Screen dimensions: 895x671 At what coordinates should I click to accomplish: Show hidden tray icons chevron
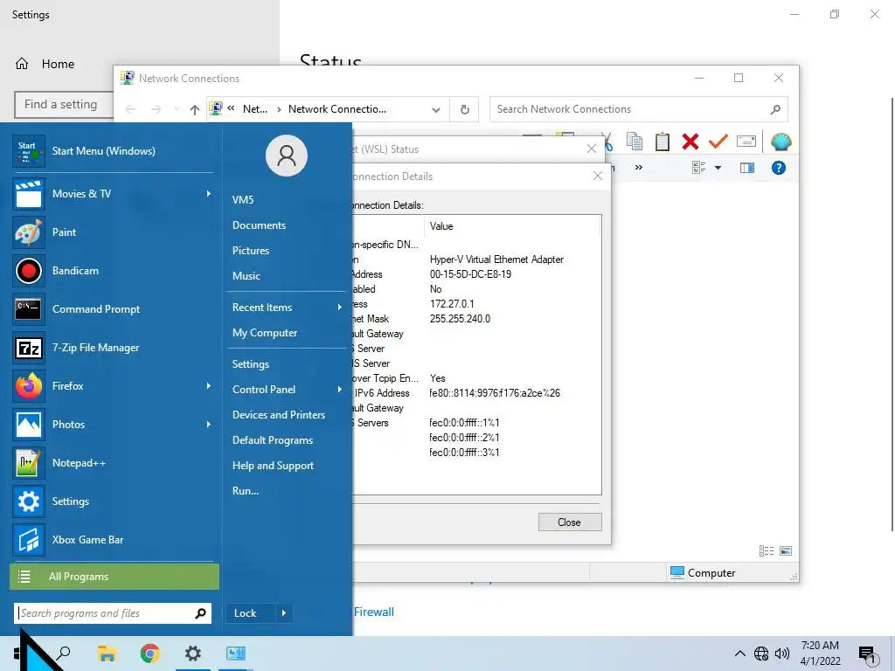point(739,654)
